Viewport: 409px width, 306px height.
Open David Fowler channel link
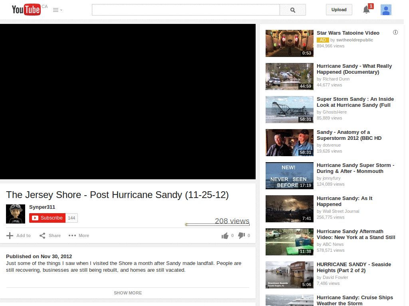pyautogui.click(x=336, y=277)
